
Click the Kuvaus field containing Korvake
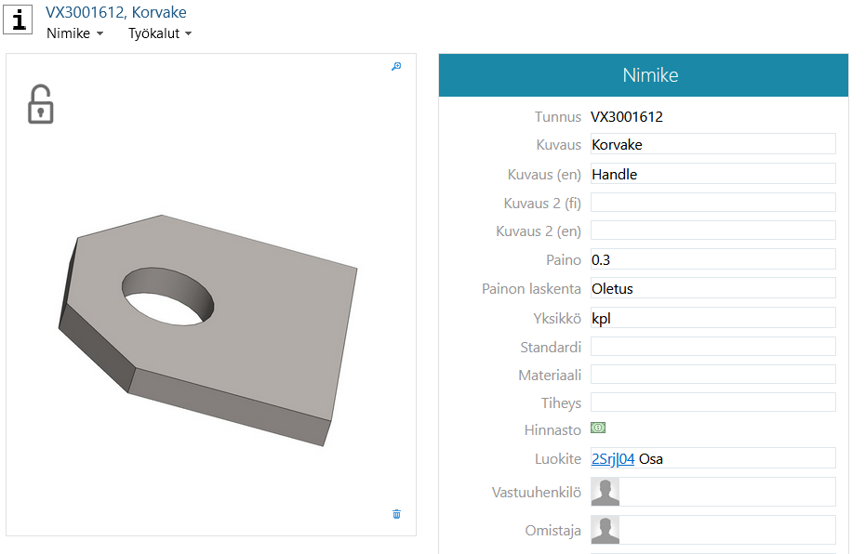point(712,144)
